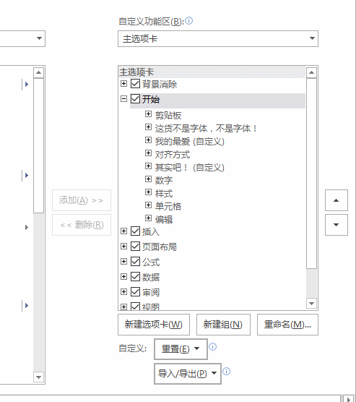Select the 样式 group item

point(164,194)
